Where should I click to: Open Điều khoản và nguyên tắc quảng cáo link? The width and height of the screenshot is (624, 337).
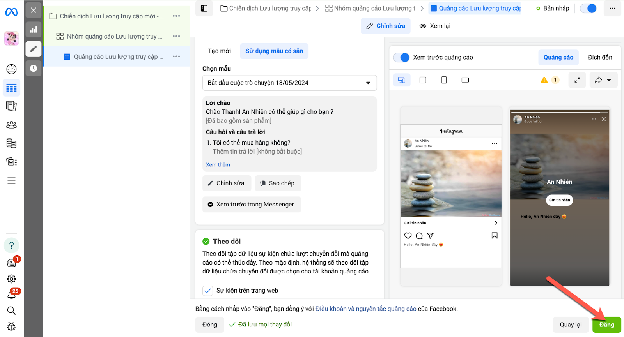pyautogui.click(x=366, y=309)
